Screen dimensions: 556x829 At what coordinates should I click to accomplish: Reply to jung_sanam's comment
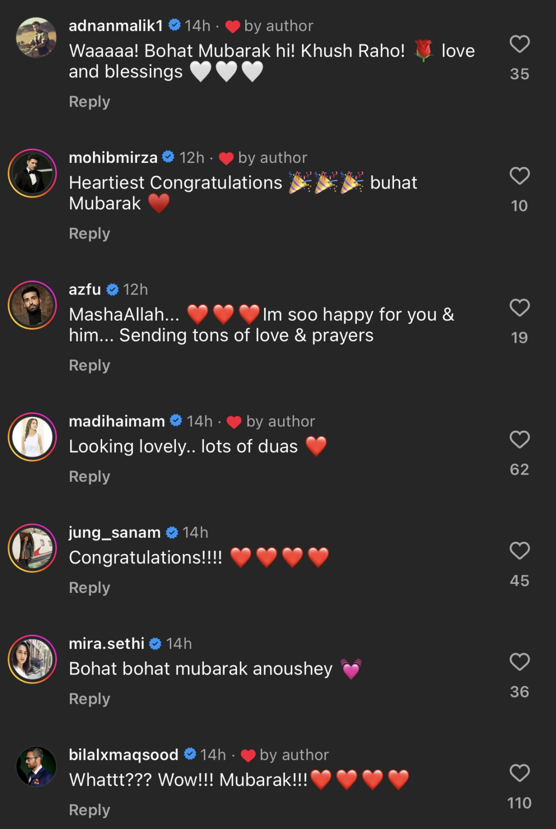pos(88,587)
